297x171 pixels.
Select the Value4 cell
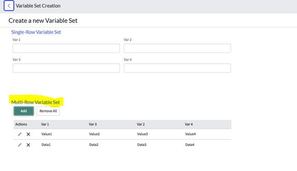[190, 134]
